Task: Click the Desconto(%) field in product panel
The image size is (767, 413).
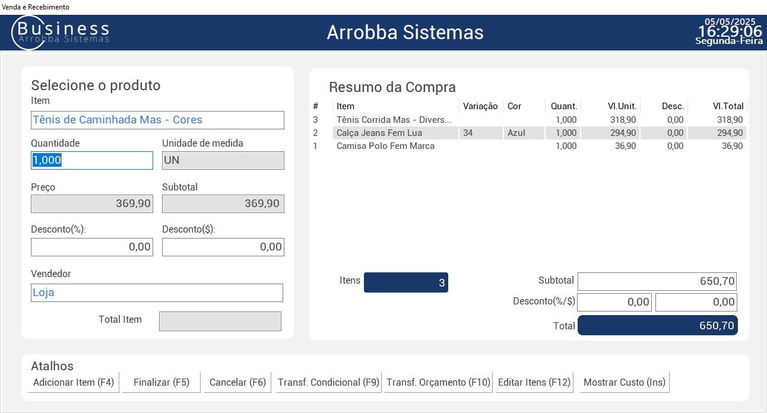Action: (92, 247)
